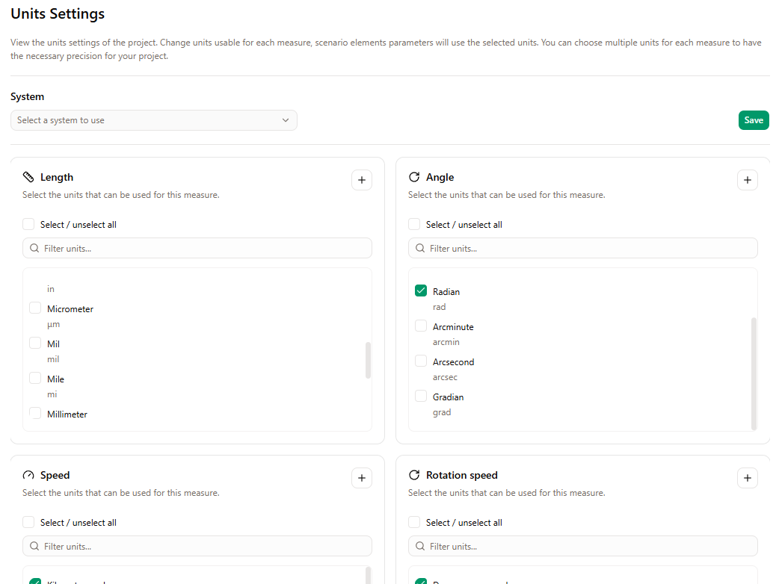Screen dimensions: 776x584
Task: Open the System selection dropdown
Action: (x=153, y=119)
